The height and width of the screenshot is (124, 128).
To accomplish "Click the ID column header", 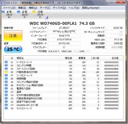I will 12,58.
